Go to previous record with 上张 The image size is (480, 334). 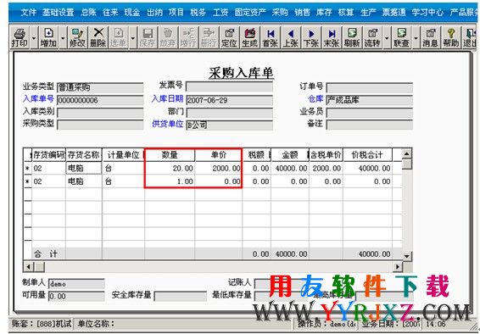[291, 37]
